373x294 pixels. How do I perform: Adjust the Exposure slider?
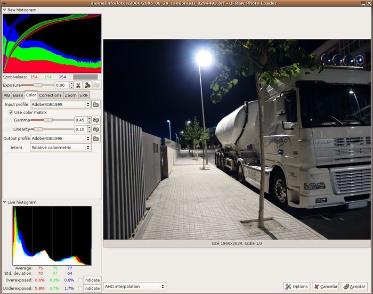click(38, 85)
